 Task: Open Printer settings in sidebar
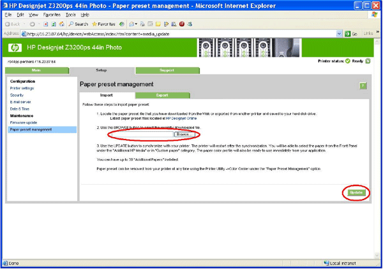tap(23, 89)
